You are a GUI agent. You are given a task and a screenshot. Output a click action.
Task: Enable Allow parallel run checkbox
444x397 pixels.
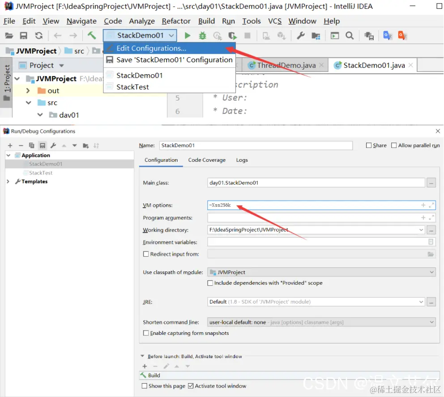coord(393,145)
